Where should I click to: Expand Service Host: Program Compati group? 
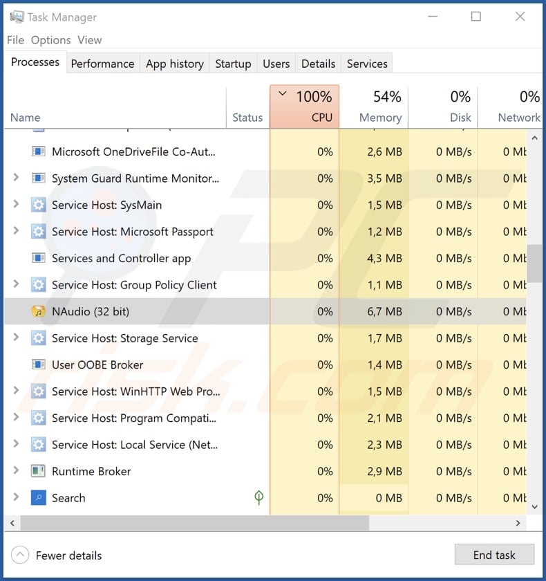(x=16, y=417)
